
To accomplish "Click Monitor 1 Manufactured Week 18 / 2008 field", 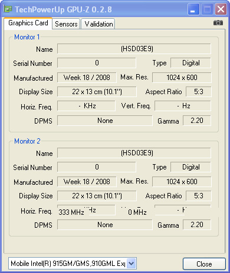I will click(87, 78).
